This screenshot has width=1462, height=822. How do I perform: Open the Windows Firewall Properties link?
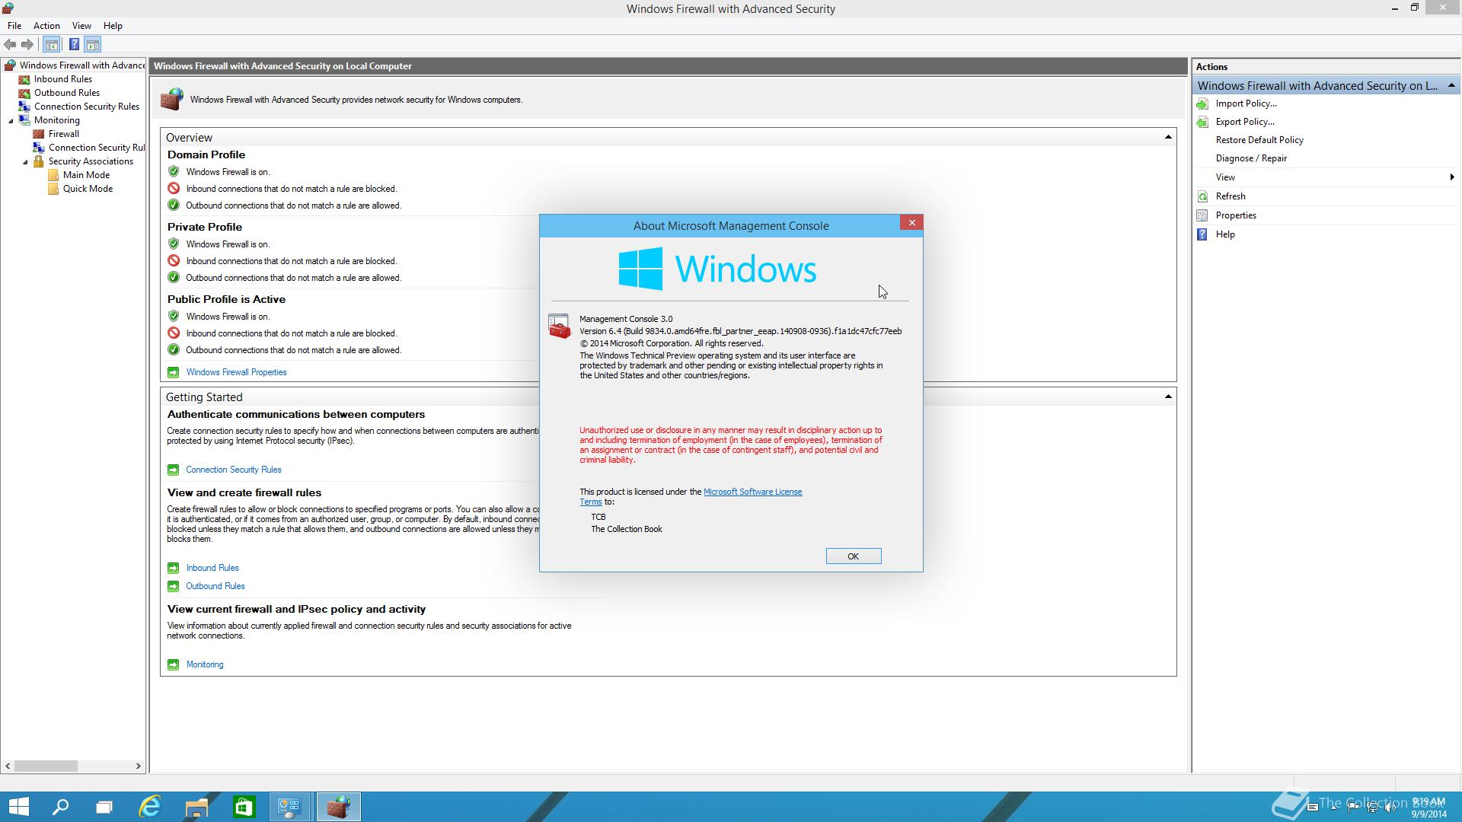(x=236, y=372)
